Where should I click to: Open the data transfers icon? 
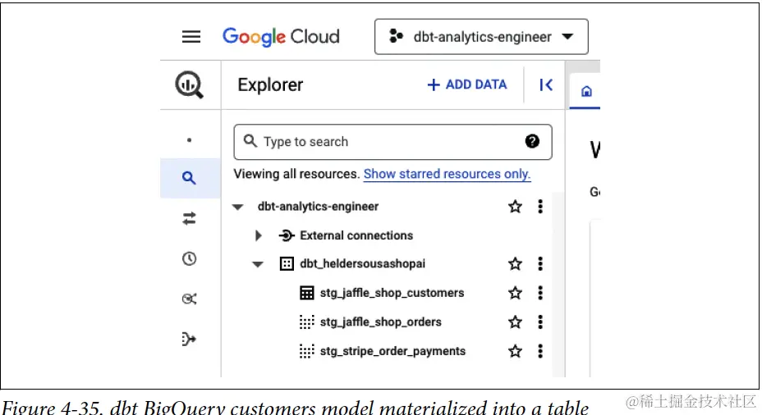190,218
